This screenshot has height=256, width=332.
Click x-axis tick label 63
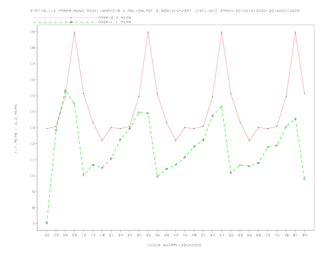240,235
